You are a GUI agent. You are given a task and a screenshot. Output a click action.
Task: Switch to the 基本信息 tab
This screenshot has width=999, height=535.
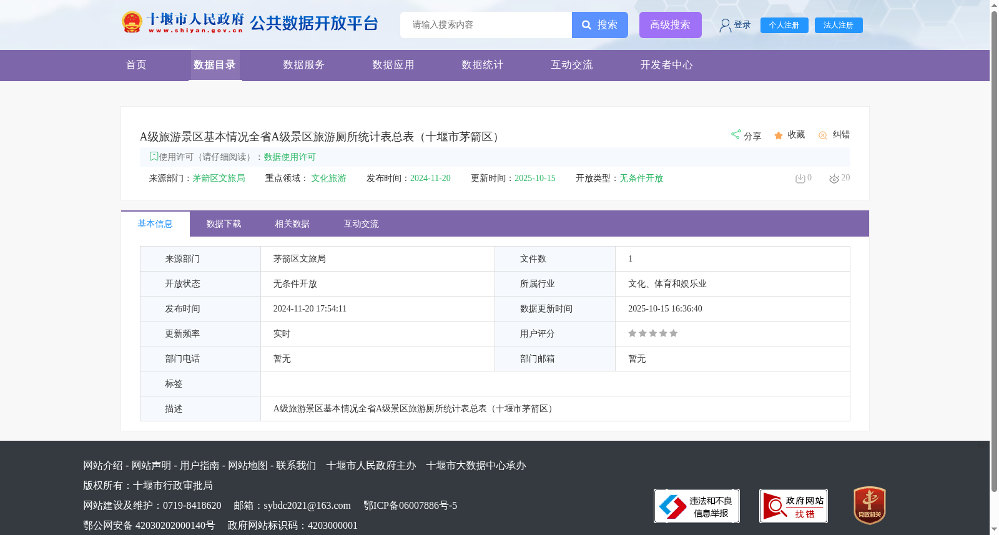pyautogui.click(x=155, y=223)
